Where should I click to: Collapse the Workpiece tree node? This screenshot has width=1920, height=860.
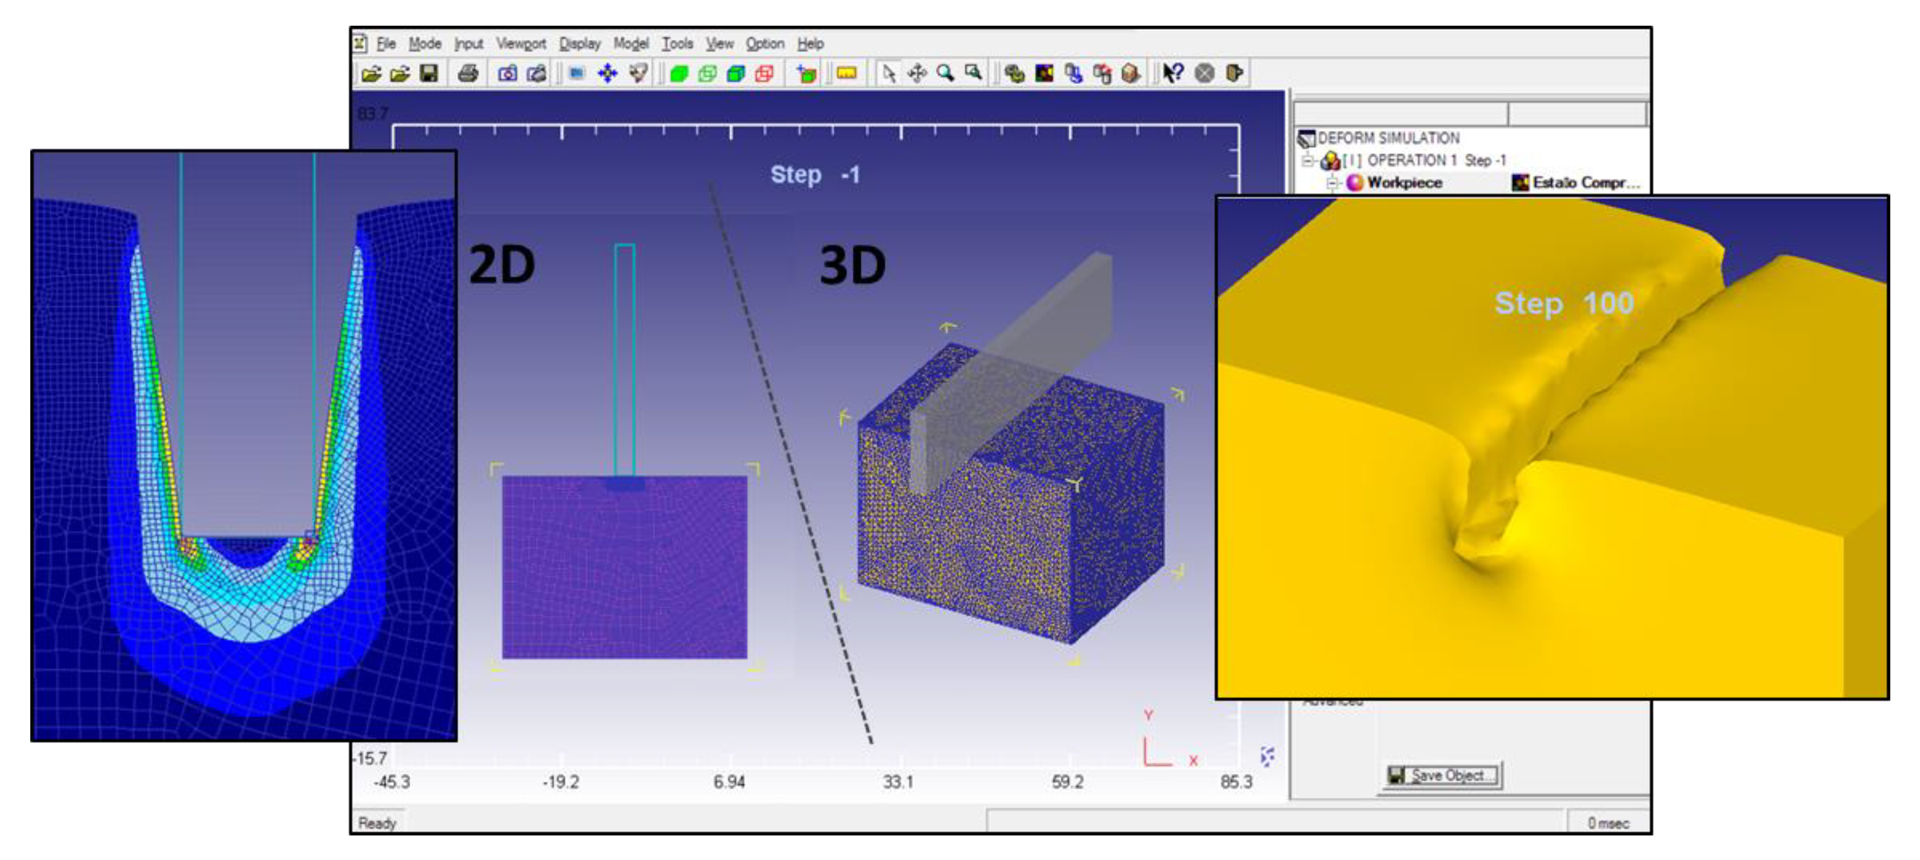(x=1333, y=182)
